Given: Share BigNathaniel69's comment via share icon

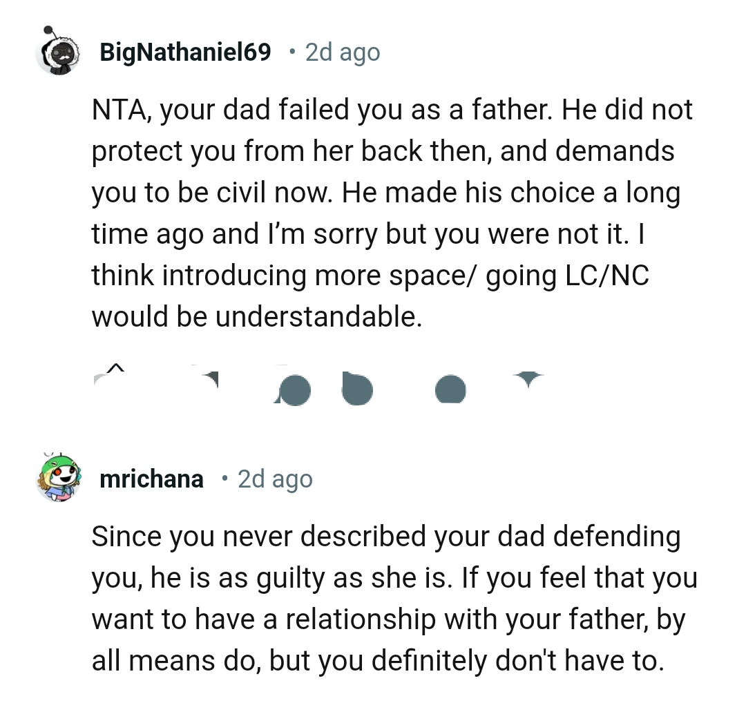Looking at the screenshot, I should coord(450,390).
